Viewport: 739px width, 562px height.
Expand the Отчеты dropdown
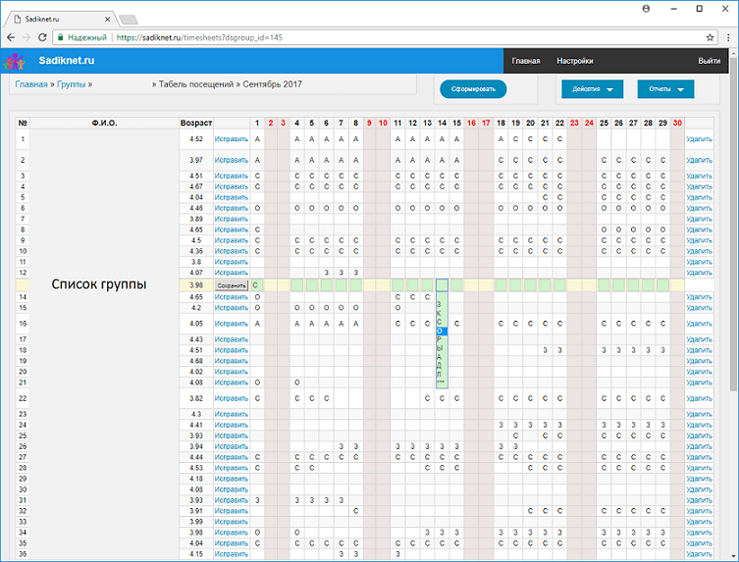tap(665, 89)
